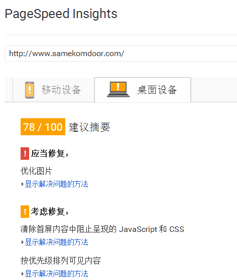Click the red exclamation icon beside 应当修复

(x=25, y=153)
